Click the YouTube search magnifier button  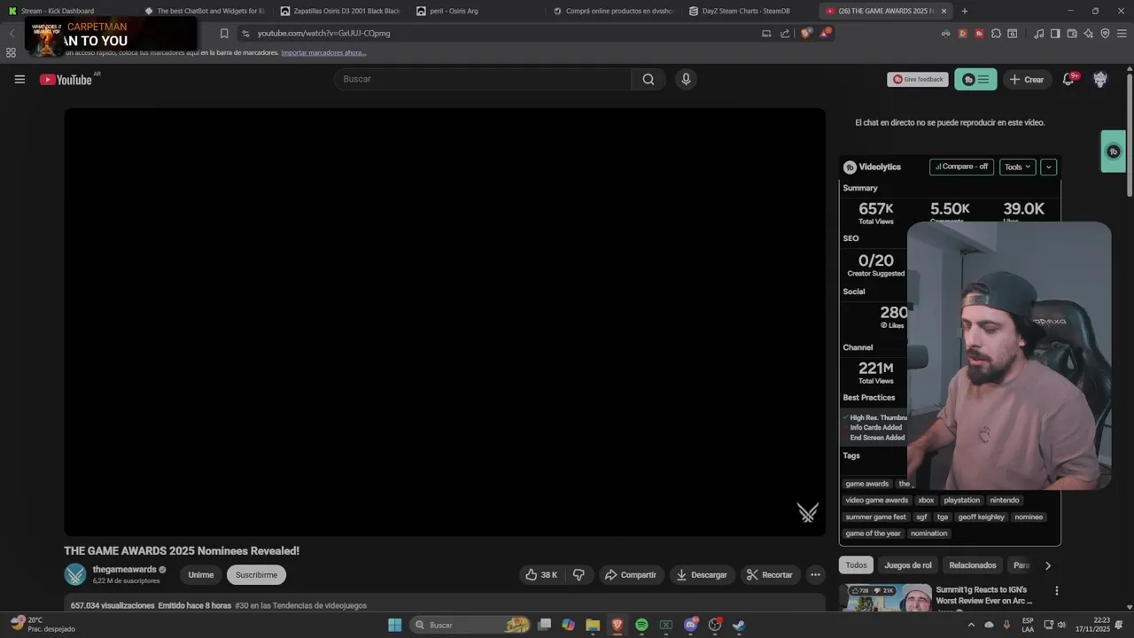coord(649,79)
